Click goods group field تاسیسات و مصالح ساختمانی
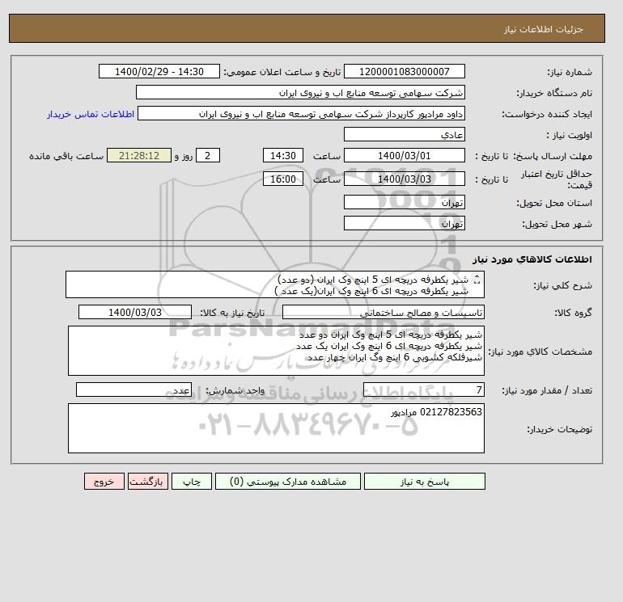The height and width of the screenshot is (602, 623). [x=384, y=312]
